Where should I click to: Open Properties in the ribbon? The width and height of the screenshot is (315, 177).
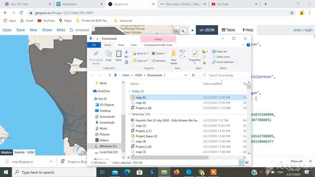pyautogui.click(x=194, y=54)
